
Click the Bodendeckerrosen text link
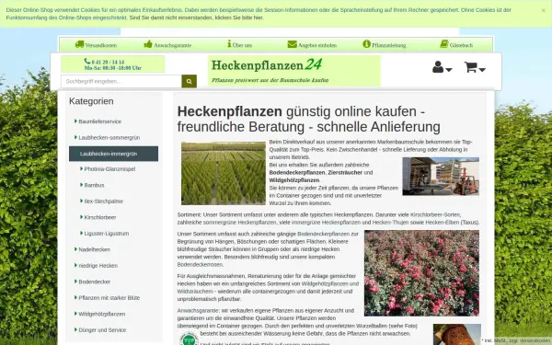200,265
